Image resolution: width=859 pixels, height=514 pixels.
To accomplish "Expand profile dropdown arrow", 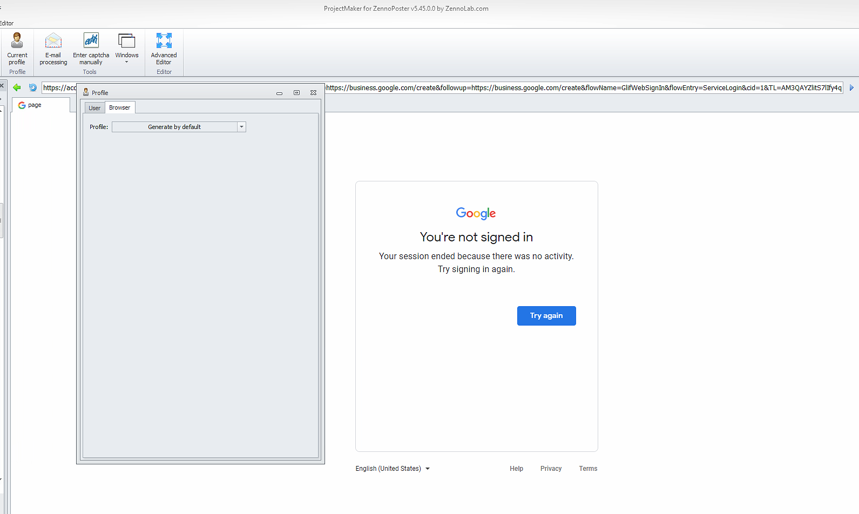I will tap(241, 127).
